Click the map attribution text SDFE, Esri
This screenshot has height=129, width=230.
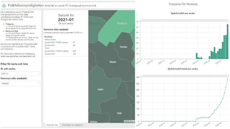[129, 121]
